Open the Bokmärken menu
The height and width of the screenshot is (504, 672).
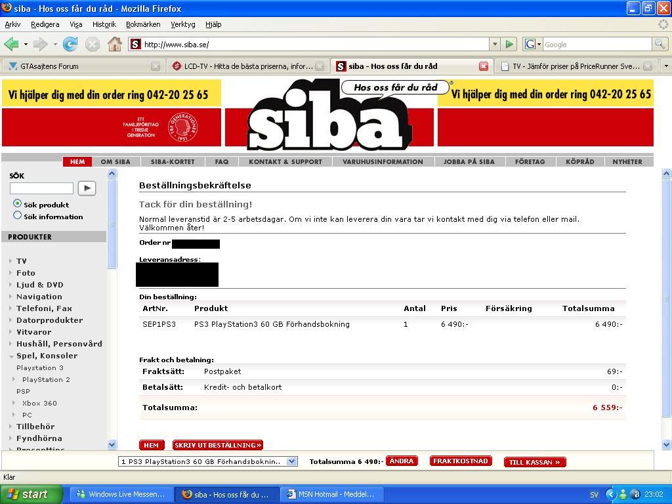143,24
